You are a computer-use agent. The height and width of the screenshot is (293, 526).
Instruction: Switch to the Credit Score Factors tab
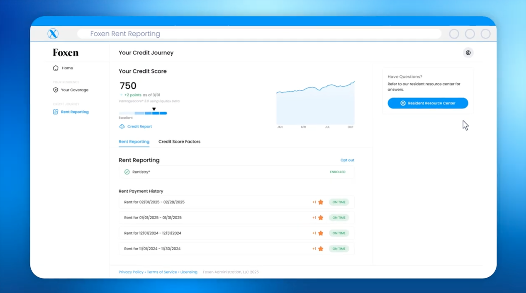click(179, 142)
